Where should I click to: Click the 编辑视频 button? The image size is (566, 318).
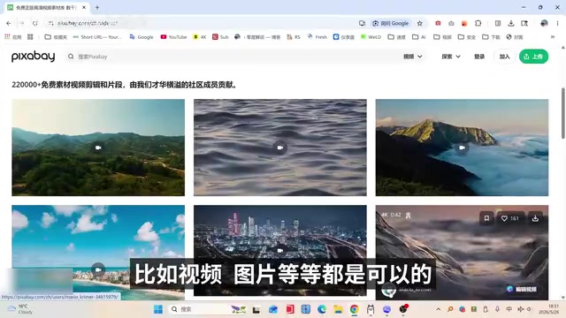click(x=522, y=289)
